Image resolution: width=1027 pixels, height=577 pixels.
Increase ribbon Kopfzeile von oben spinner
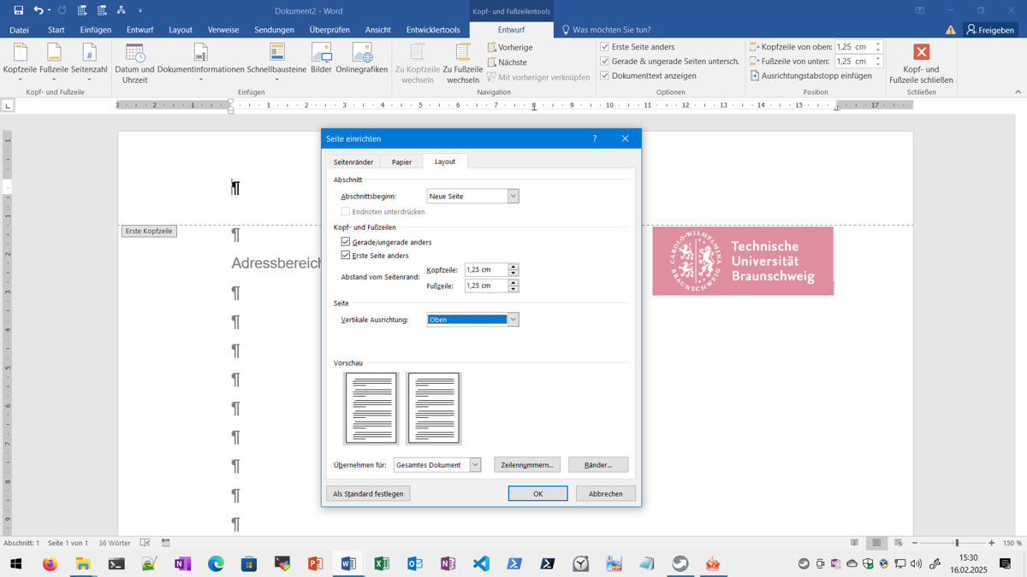coord(878,44)
